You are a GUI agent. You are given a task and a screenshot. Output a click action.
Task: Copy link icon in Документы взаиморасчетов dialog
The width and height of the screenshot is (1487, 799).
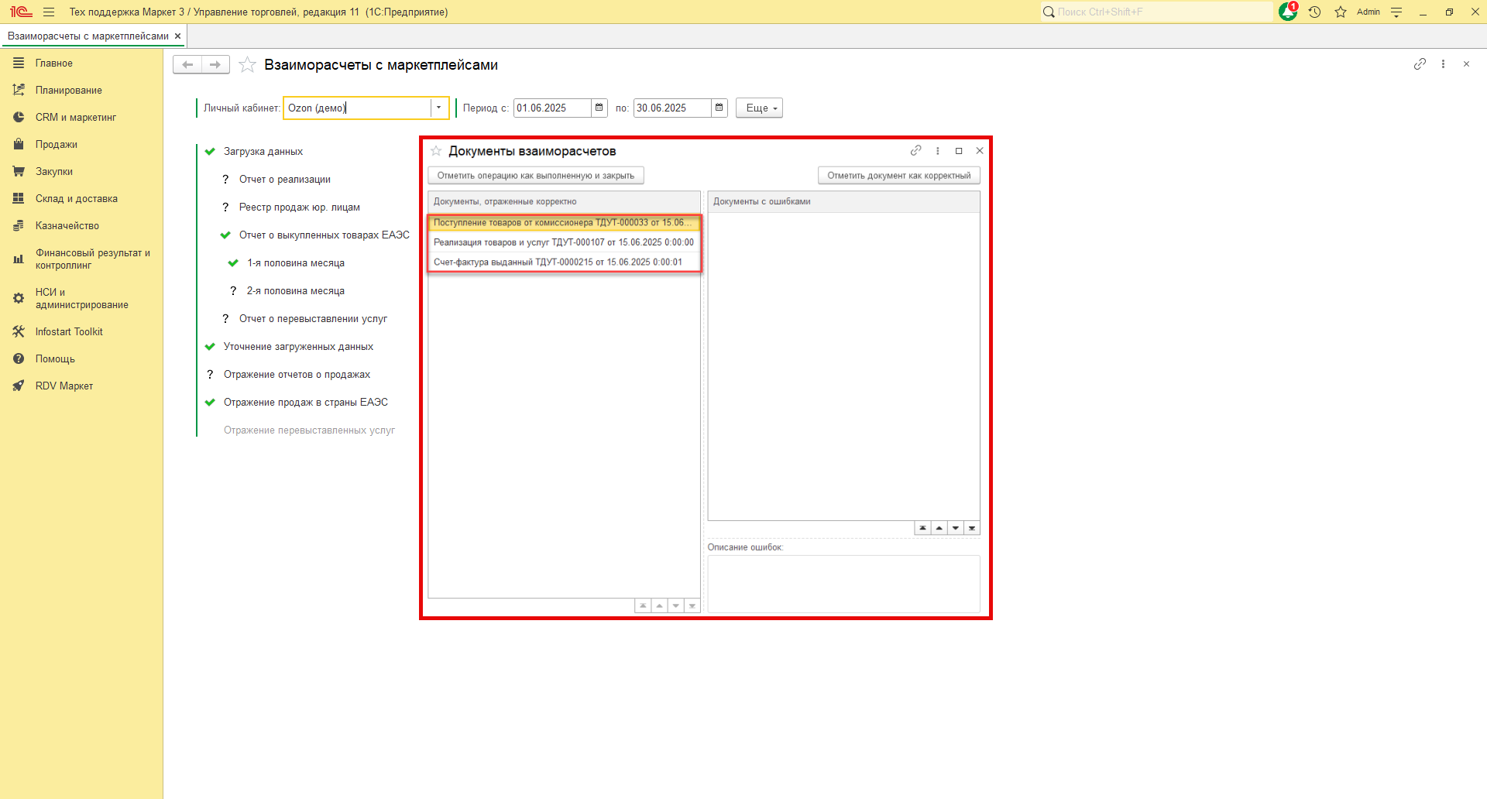coord(915,151)
